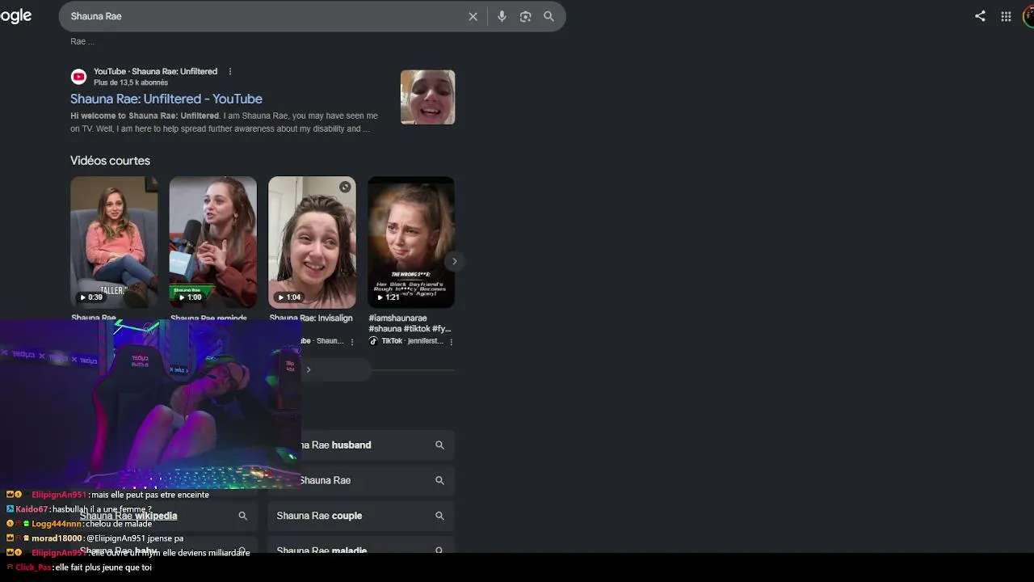
Task: Search icon beside the wikipedia suggestion
Action: pos(242,516)
